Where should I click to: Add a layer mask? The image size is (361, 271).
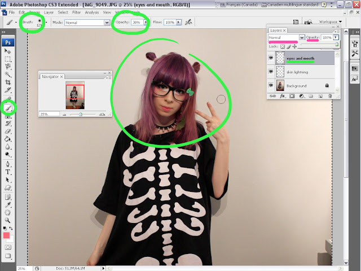[292, 96]
